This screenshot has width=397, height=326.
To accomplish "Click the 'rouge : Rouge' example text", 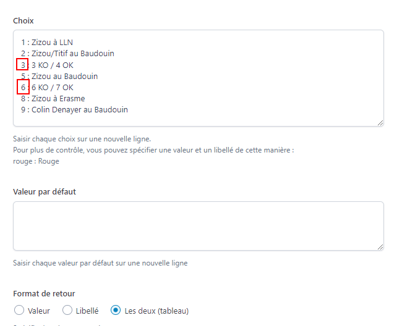I will click(36, 161).
